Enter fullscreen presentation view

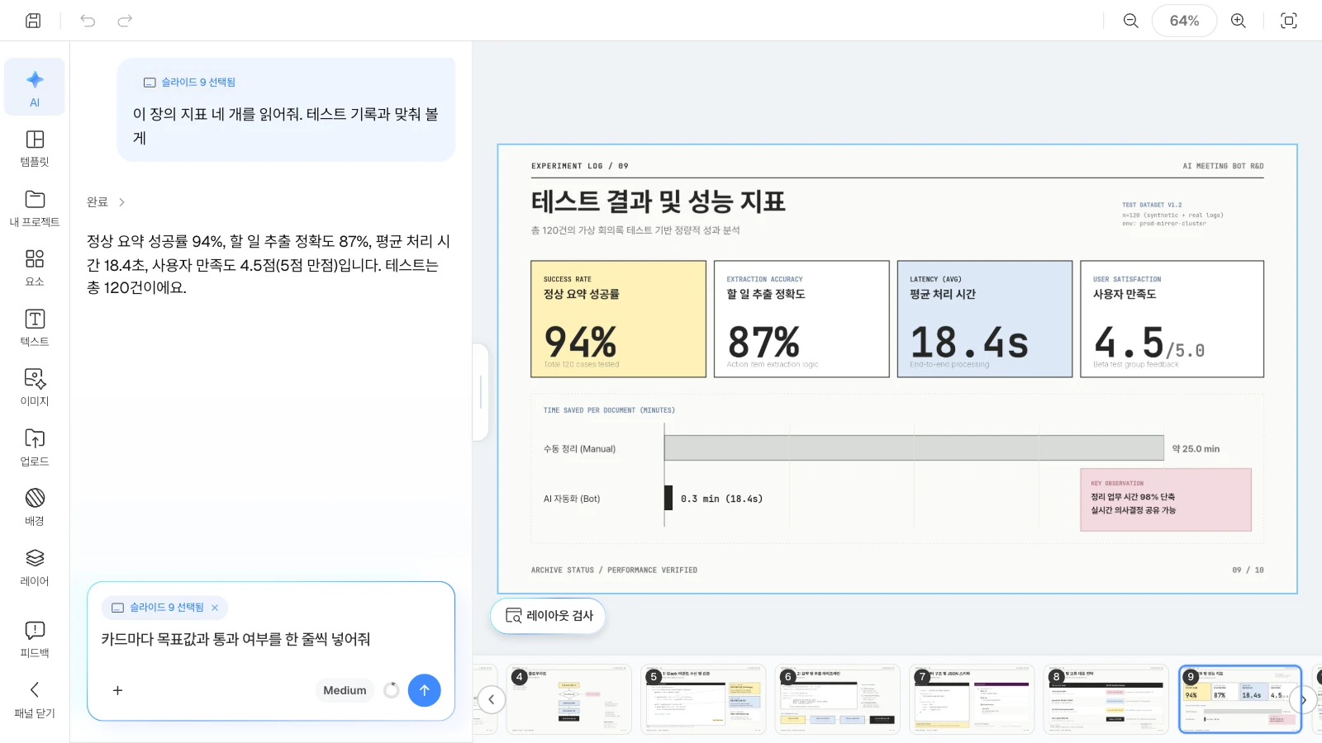pyautogui.click(x=1289, y=21)
